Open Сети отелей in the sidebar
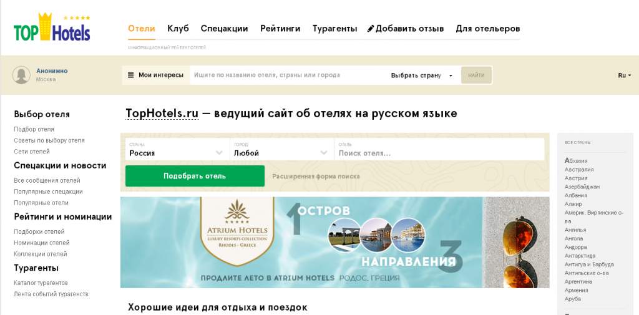The height and width of the screenshot is (315, 639). 32,152
